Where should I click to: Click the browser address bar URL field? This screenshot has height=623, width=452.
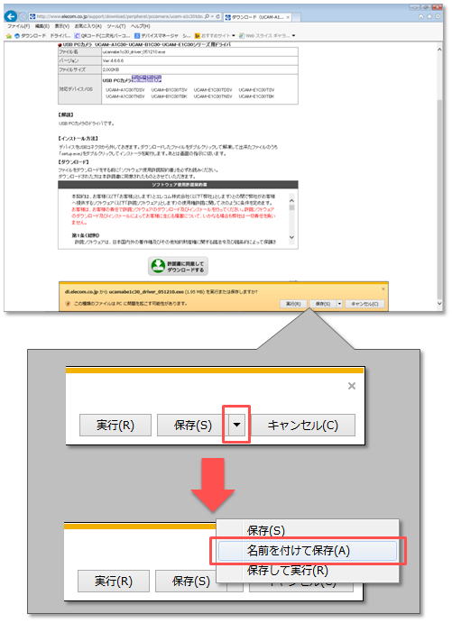[121, 17]
